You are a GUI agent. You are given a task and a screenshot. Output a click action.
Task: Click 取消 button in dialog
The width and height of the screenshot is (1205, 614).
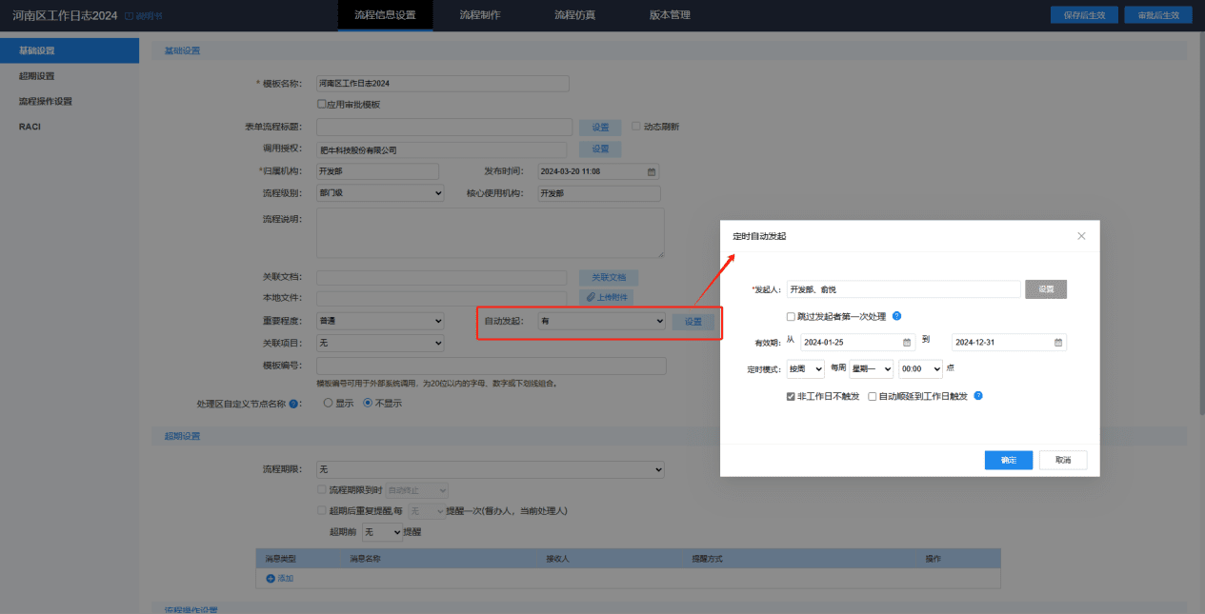pos(1063,460)
